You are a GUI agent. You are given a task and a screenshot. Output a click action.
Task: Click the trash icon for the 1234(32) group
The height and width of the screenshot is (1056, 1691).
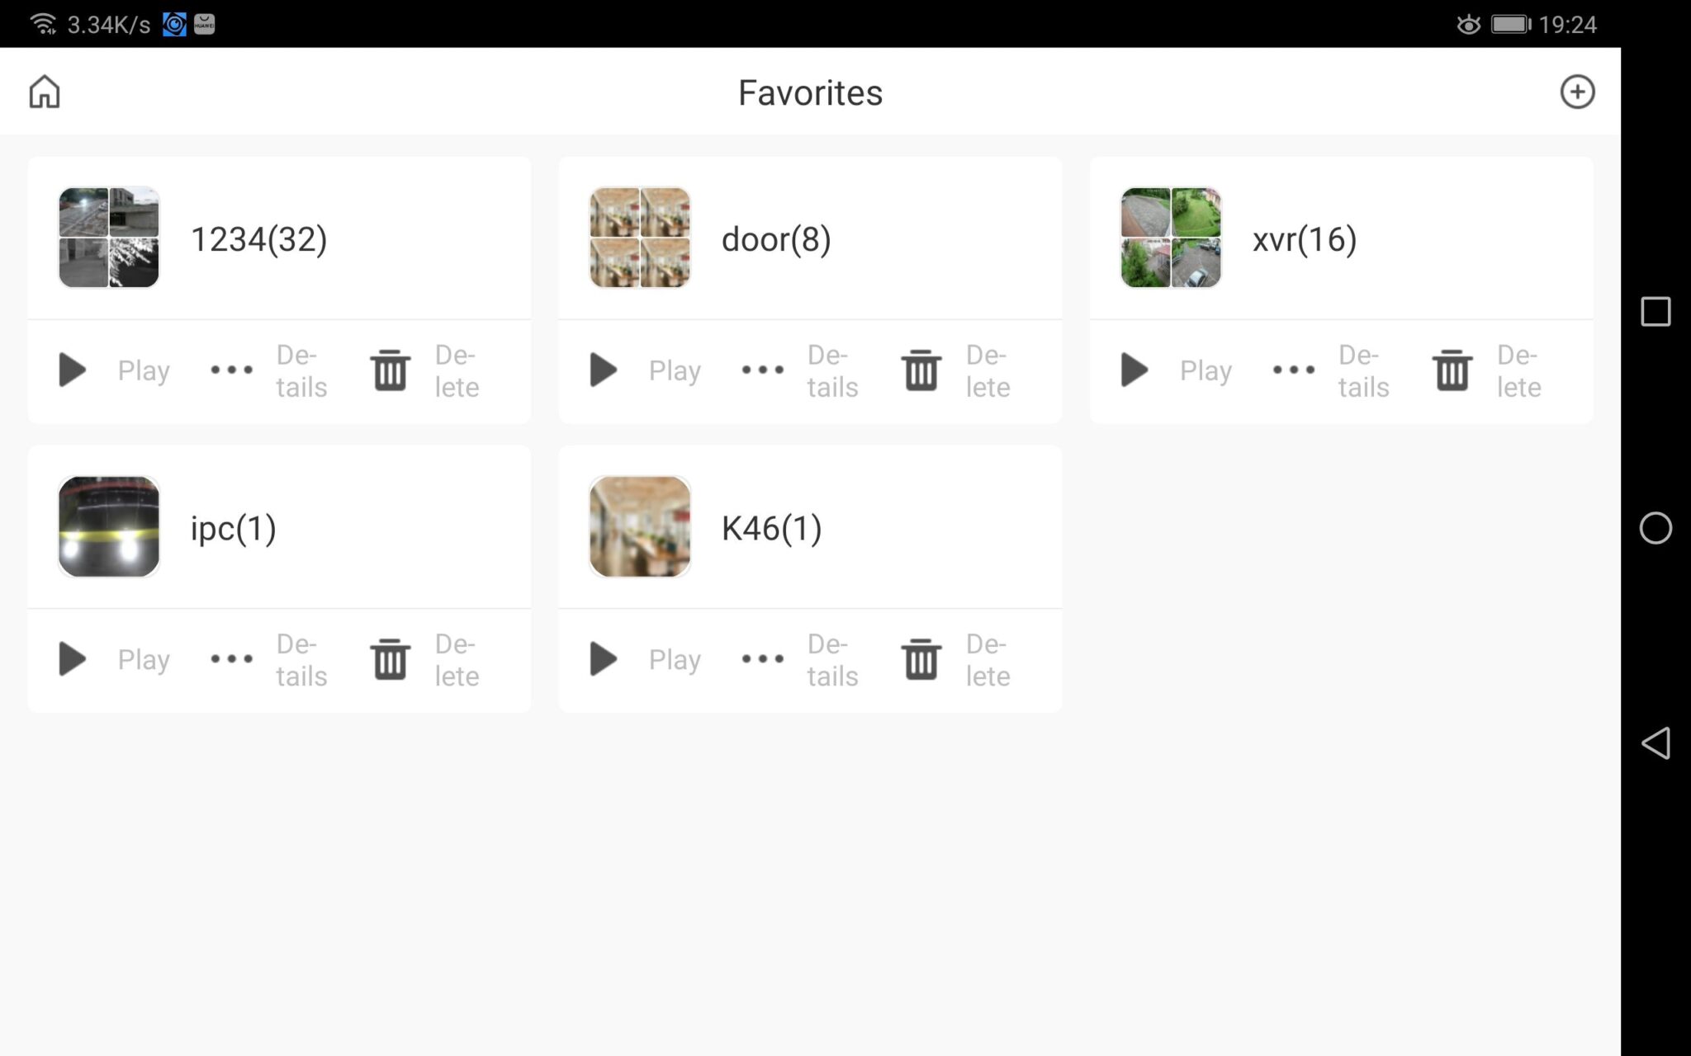tap(390, 370)
